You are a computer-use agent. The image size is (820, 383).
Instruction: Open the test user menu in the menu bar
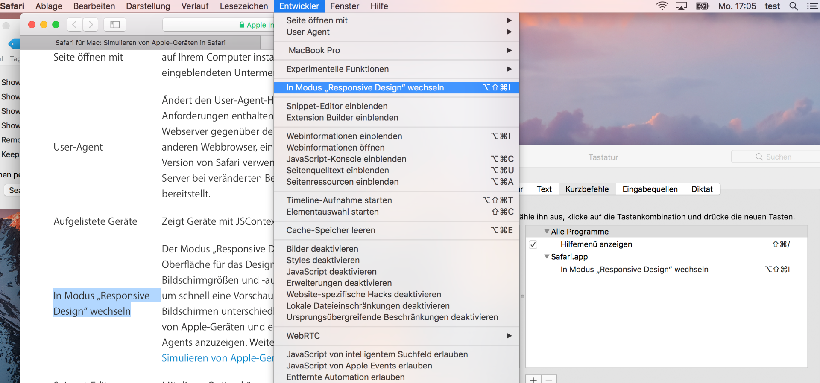[x=772, y=6]
